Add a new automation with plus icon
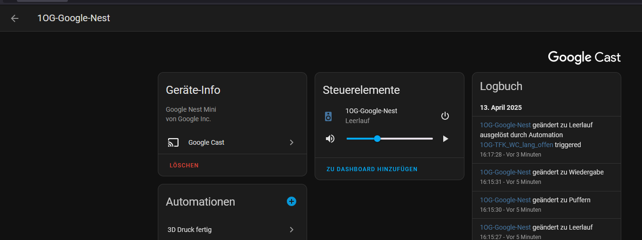Screen dimensions: 642x240 point(292,201)
